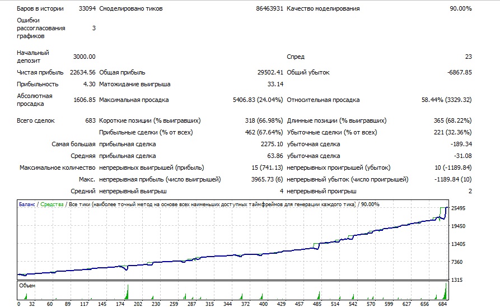Select the 'Смоделировано тиков' label

coord(131,8)
